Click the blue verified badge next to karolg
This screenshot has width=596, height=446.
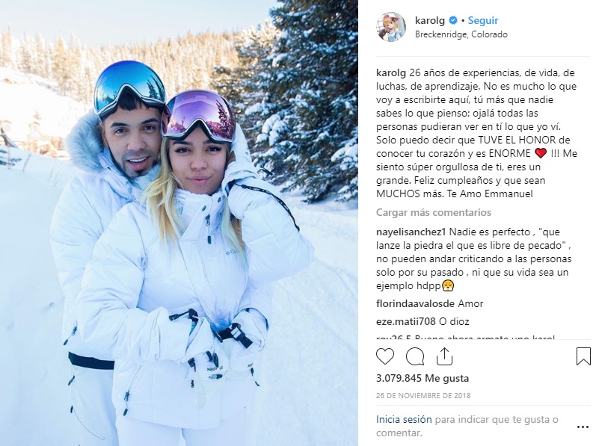453,20
